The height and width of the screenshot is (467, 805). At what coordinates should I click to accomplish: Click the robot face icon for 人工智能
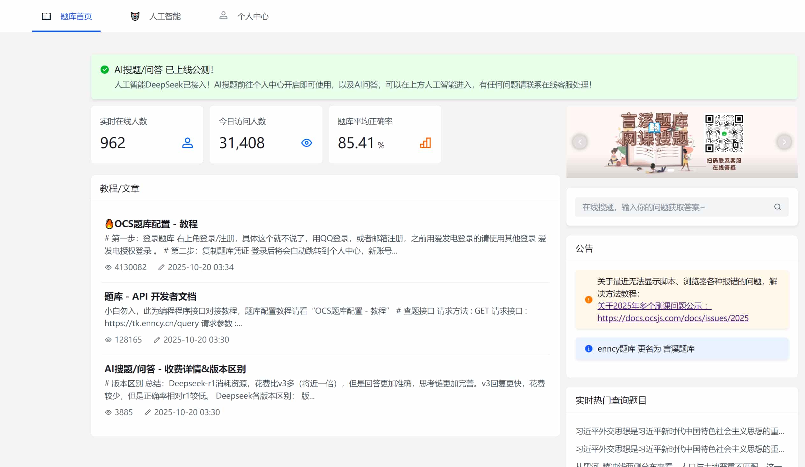click(135, 16)
